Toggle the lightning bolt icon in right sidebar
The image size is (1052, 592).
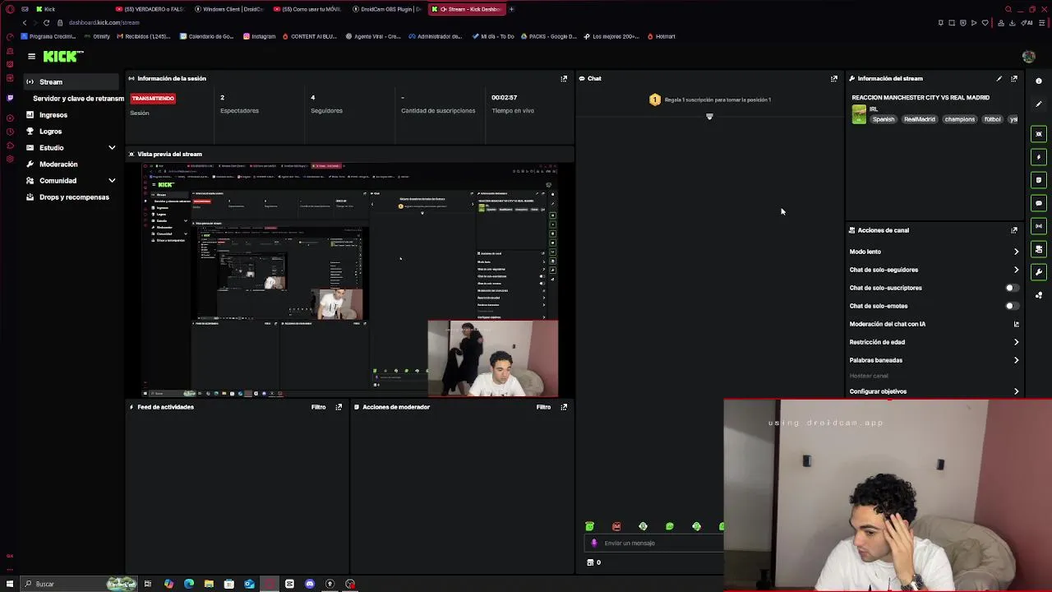[x=1039, y=157]
